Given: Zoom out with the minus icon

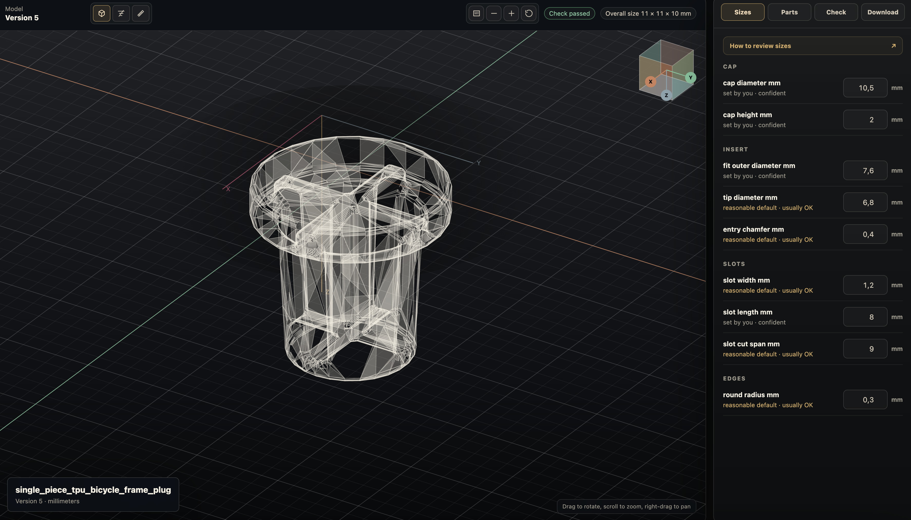Looking at the screenshot, I should point(494,14).
